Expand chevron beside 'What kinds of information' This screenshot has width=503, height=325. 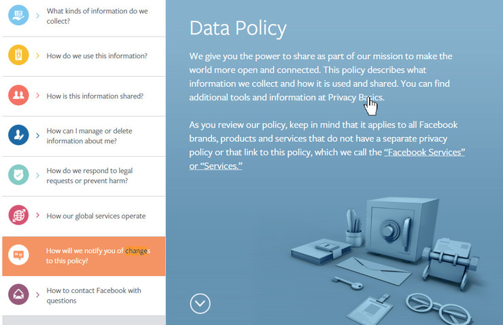click(x=37, y=16)
